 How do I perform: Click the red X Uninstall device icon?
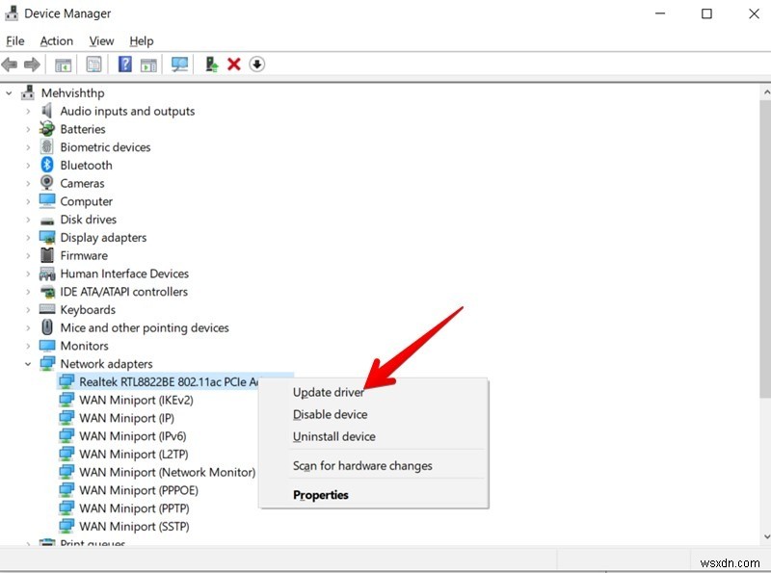click(232, 64)
